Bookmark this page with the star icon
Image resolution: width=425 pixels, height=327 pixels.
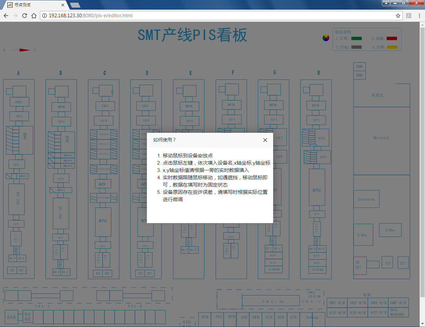pos(398,16)
